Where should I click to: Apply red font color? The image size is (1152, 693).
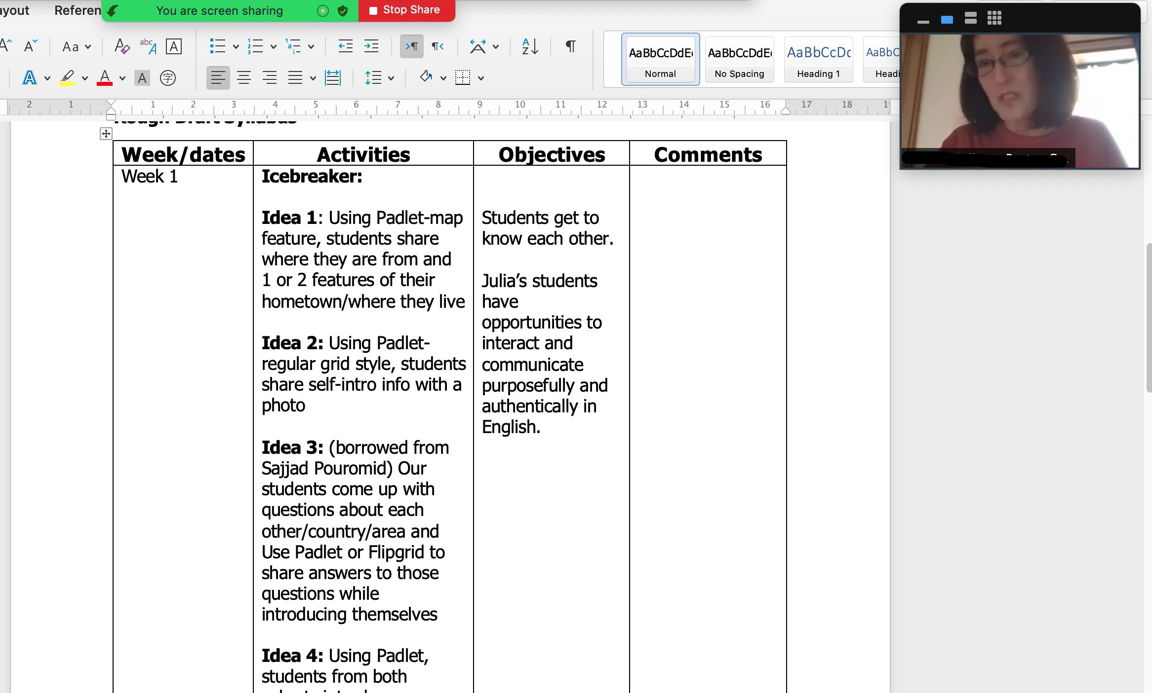(105, 77)
